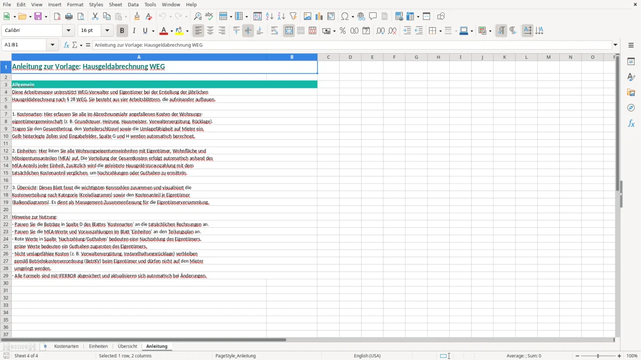641x360 pixels.
Task: Align cell text left
Action: coord(198,31)
